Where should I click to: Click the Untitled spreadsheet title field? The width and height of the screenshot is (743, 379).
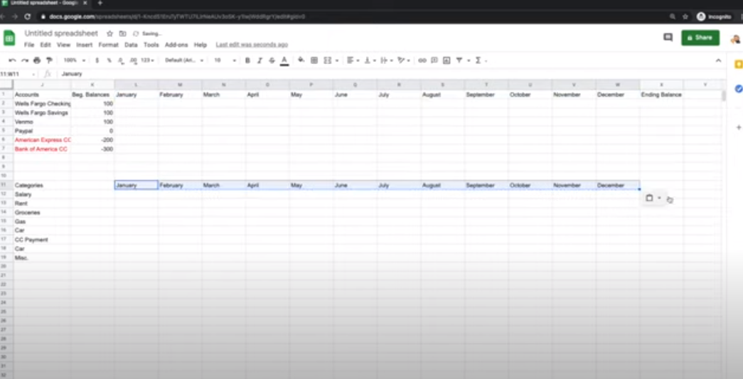click(61, 33)
